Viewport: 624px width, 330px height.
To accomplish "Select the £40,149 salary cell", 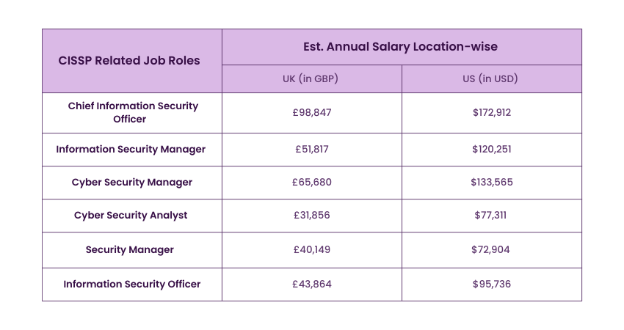I will pos(312,249).
